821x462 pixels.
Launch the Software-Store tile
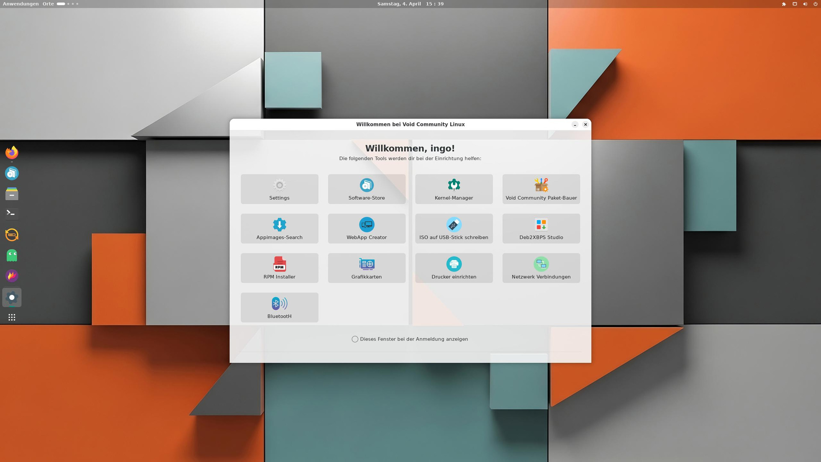(366, 189)
